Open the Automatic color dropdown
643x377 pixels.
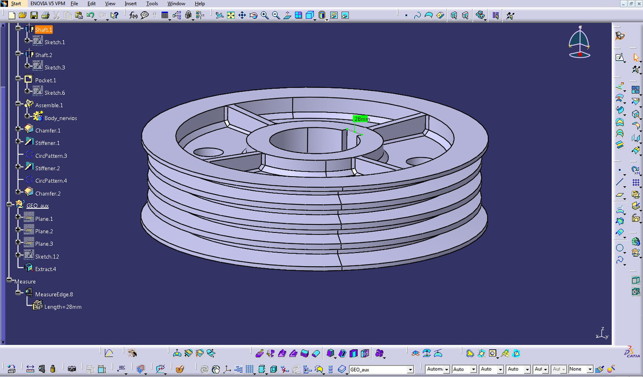coord(446,369)
